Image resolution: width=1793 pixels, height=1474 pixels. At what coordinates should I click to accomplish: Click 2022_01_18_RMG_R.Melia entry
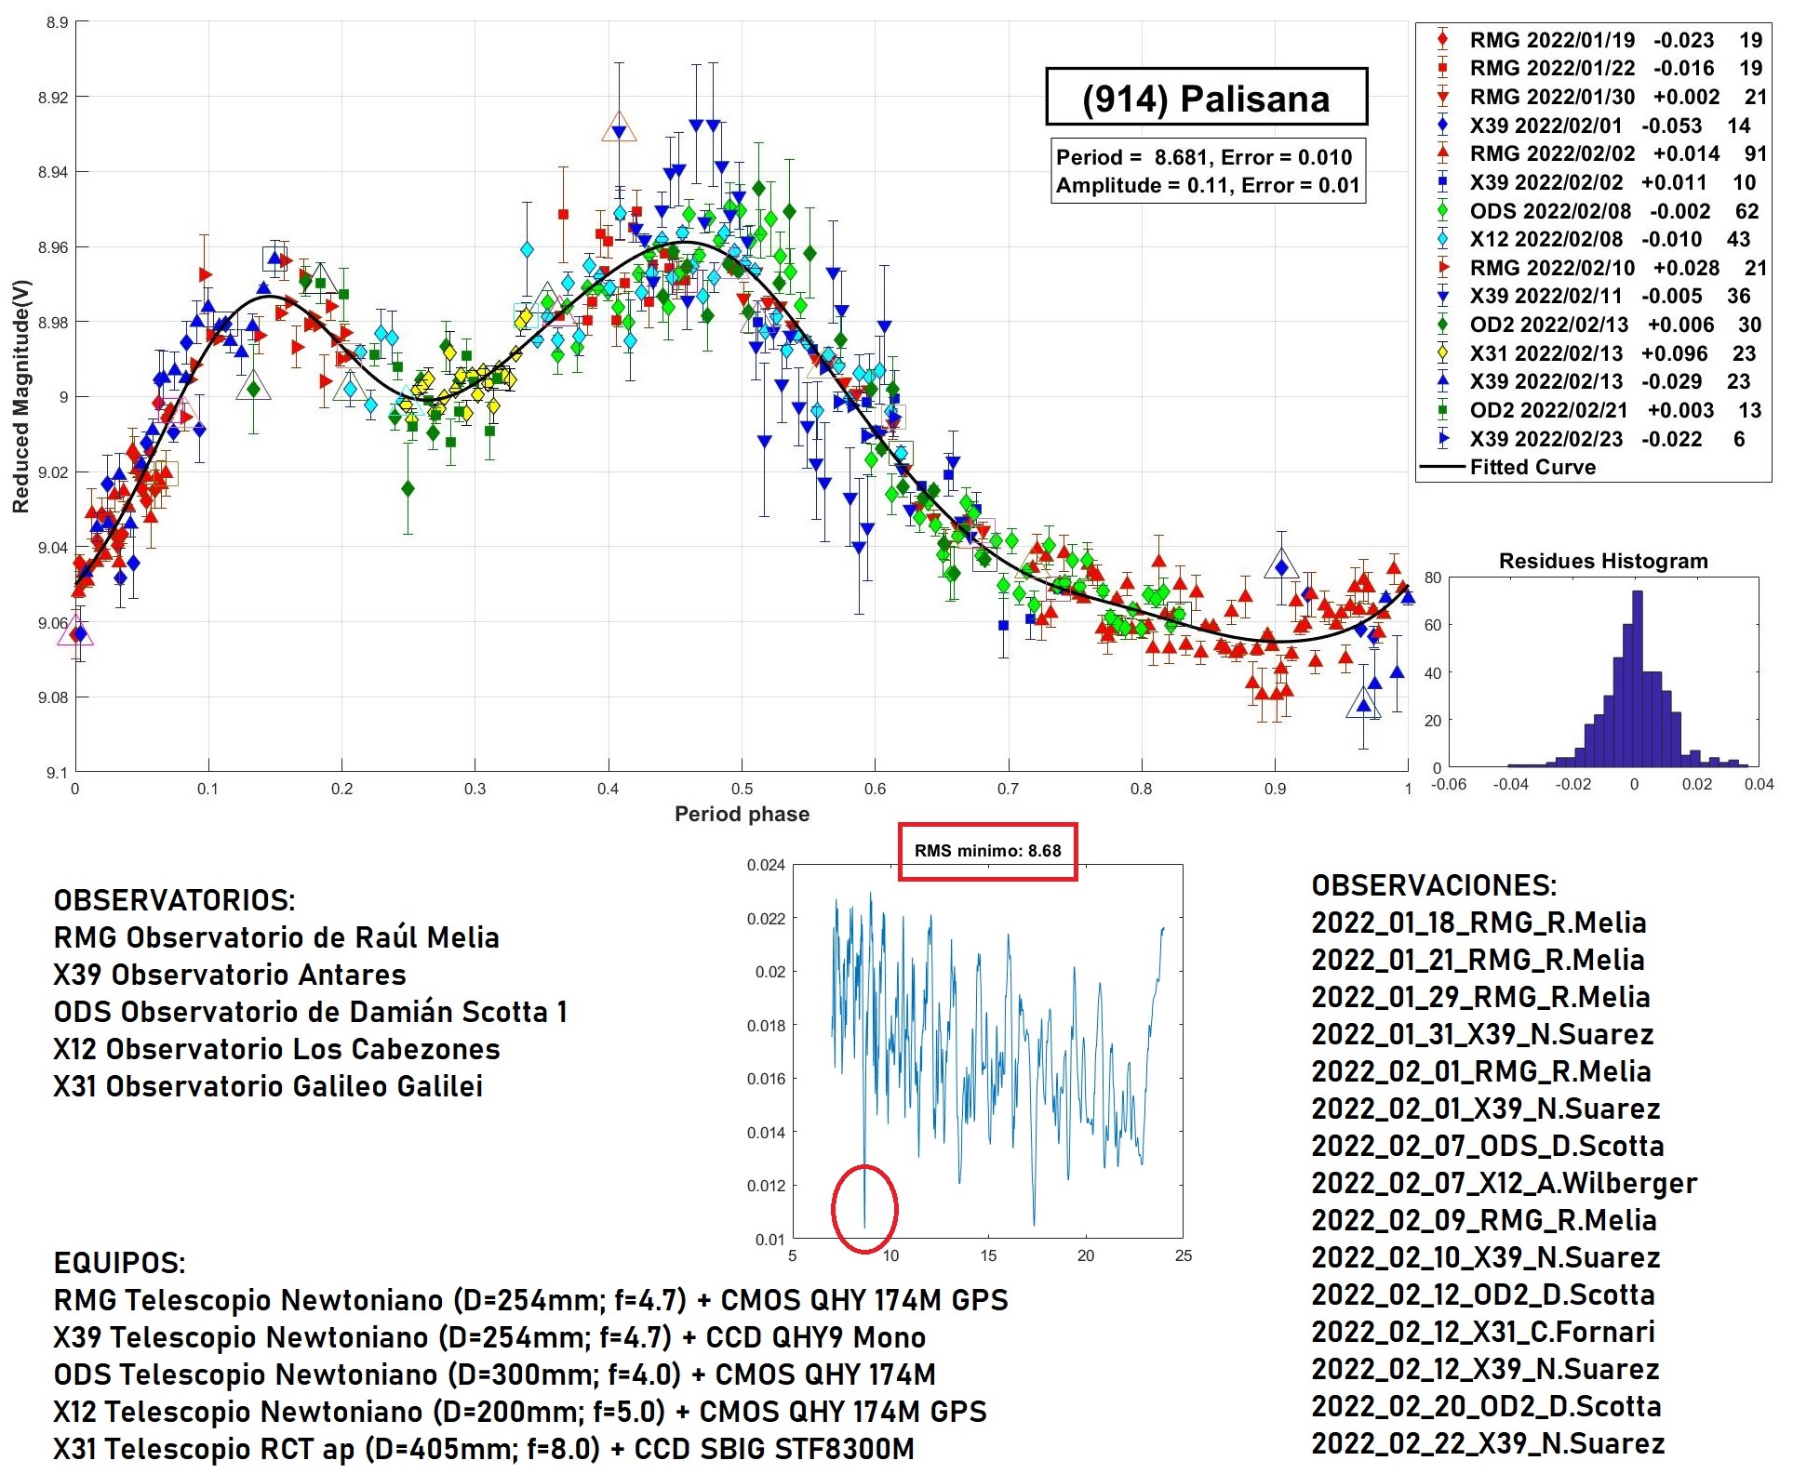1479,923
